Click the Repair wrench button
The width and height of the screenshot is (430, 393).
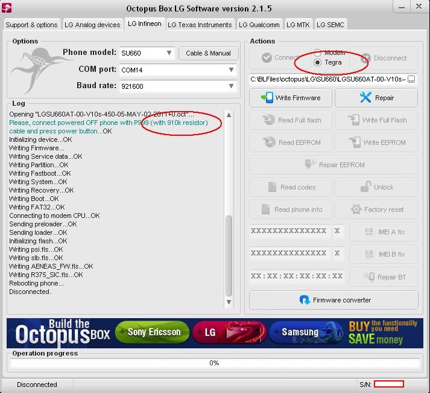[376, 98]
